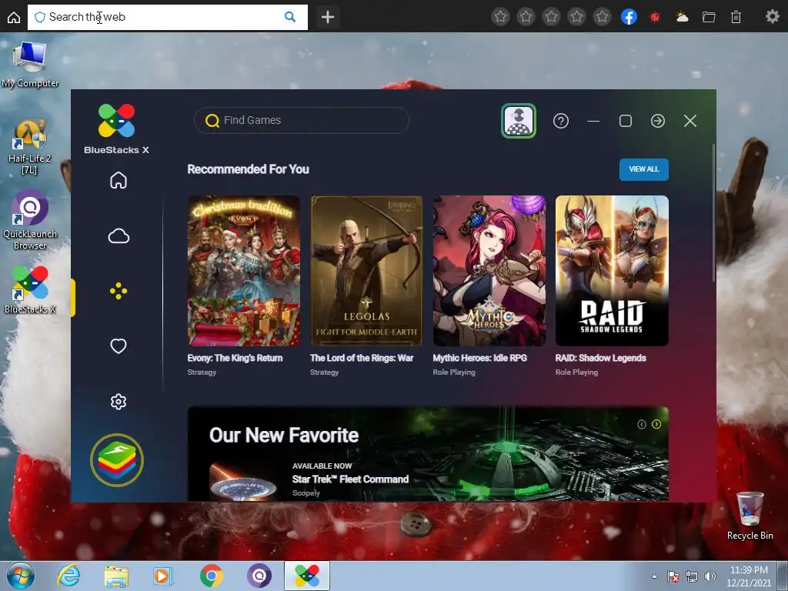This screenshot has height=591, width=788.
Task: Open the weather icon in top bar
Action: pyautogui.click(x=682, y=17)
